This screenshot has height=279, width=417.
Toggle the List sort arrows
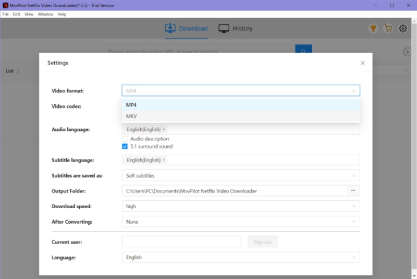coord(18,71)
